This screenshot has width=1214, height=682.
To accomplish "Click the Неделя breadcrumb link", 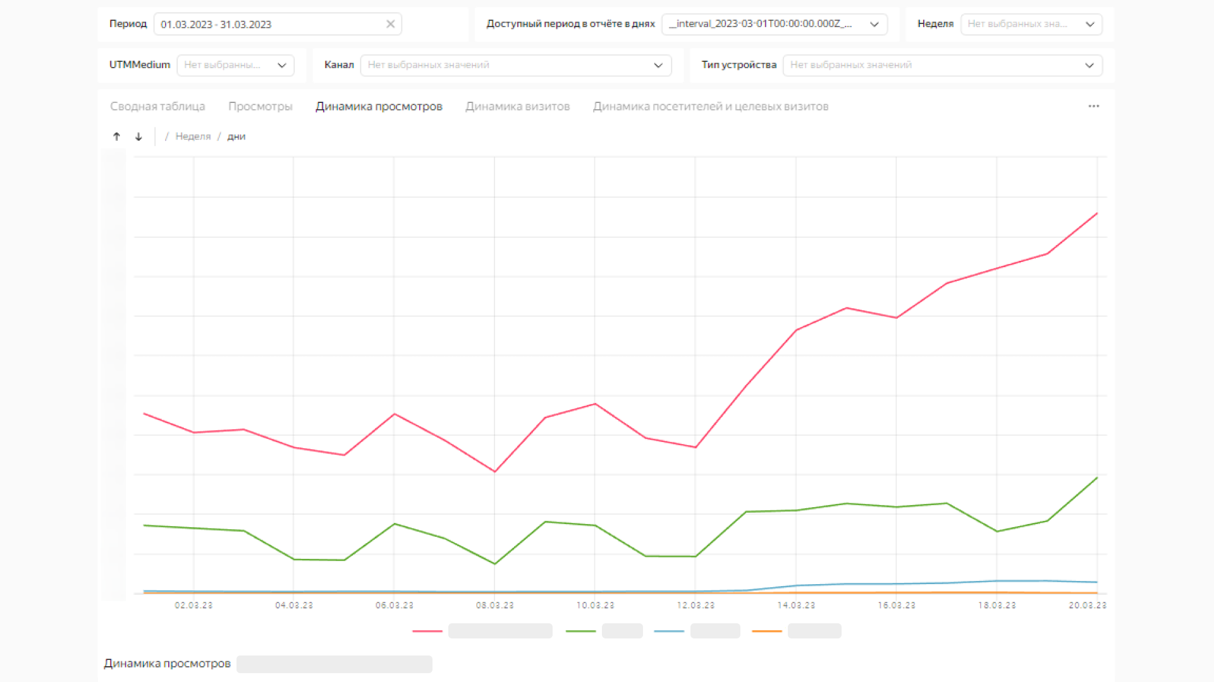I will coord(193,136).
